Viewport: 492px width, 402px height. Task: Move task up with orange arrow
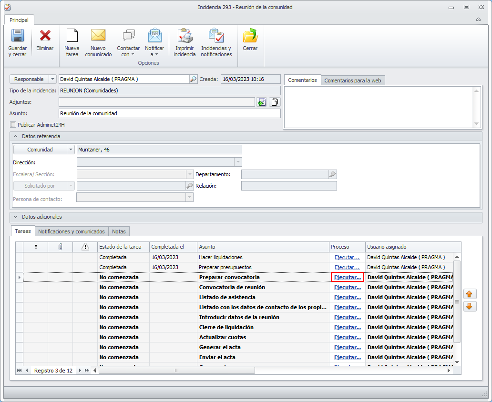pos(470,294)
